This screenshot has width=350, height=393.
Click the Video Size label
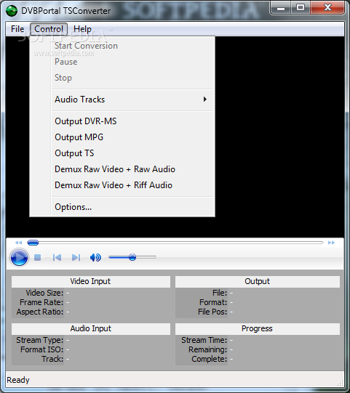(44, 293)
